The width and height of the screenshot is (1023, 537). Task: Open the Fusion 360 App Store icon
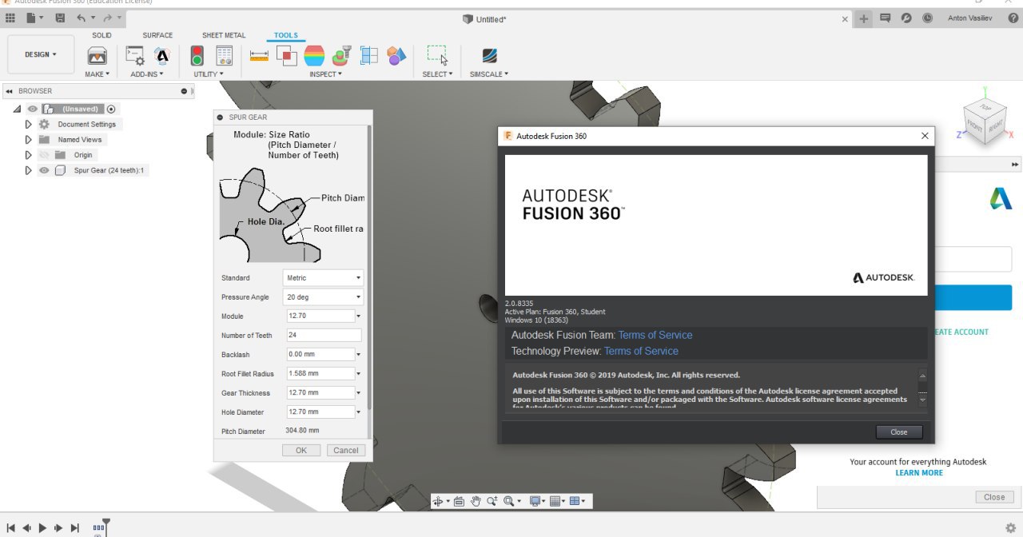click(x=161, y=55)
